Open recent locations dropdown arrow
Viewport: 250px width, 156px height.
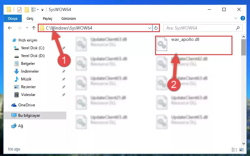27,28
